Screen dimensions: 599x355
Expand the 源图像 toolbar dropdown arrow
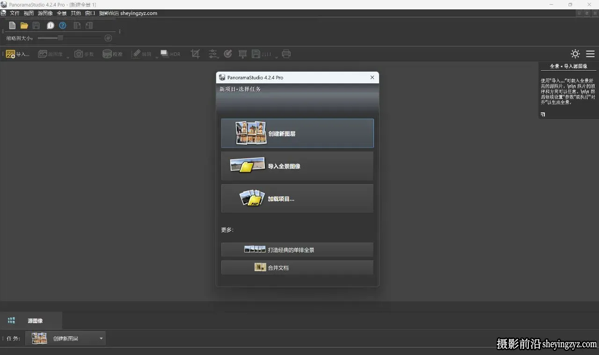click(68, 58)
